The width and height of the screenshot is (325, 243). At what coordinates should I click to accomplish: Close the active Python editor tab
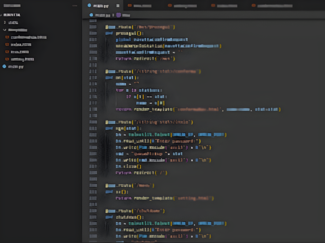point(118,6)
